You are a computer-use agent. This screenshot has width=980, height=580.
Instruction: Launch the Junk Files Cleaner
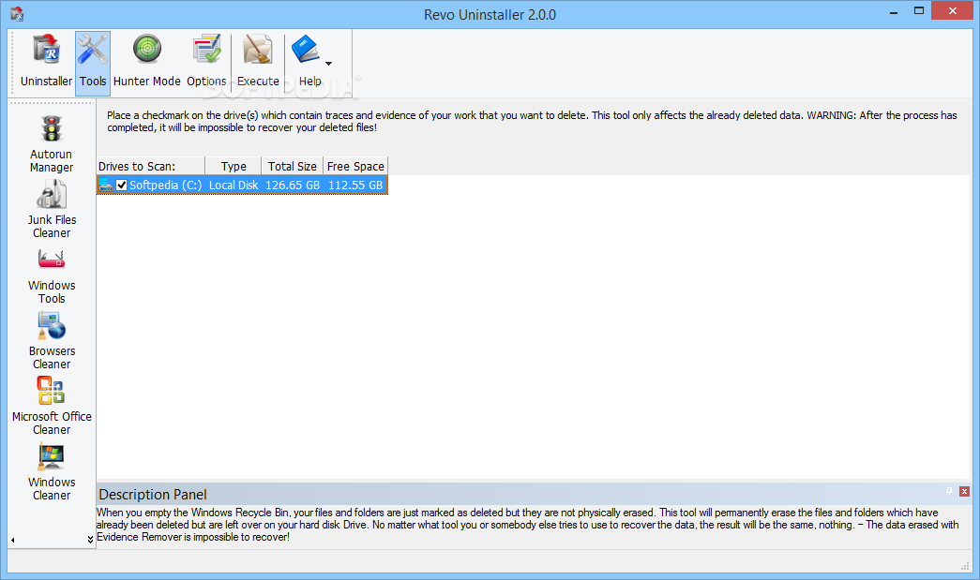pos(52,209)
